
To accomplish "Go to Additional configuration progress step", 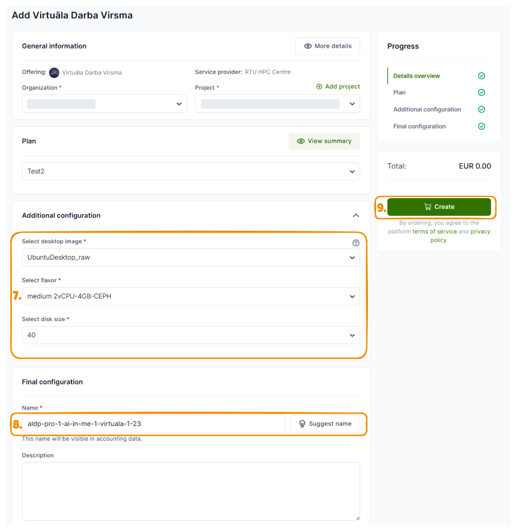I will point(427,109).
